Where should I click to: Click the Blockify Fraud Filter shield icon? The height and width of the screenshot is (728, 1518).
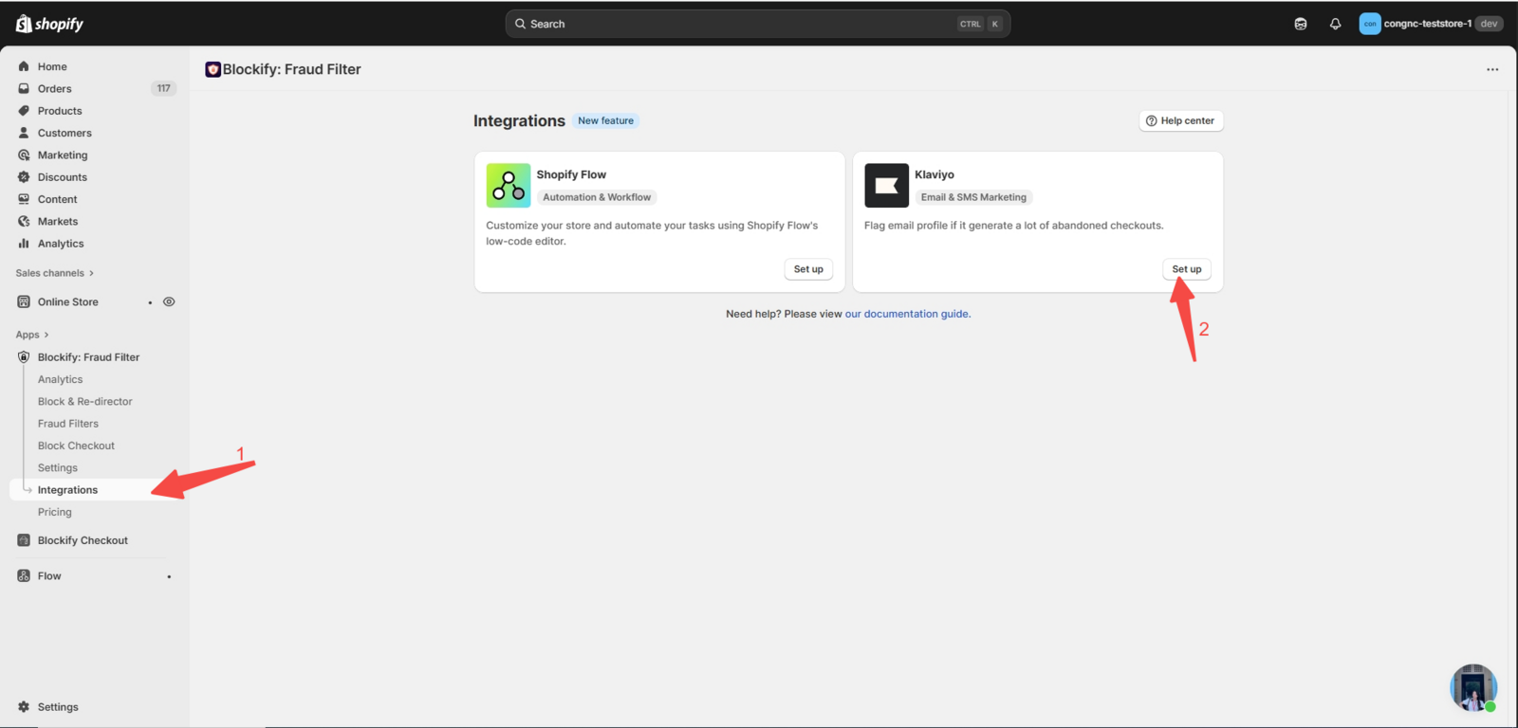point(24,357)
